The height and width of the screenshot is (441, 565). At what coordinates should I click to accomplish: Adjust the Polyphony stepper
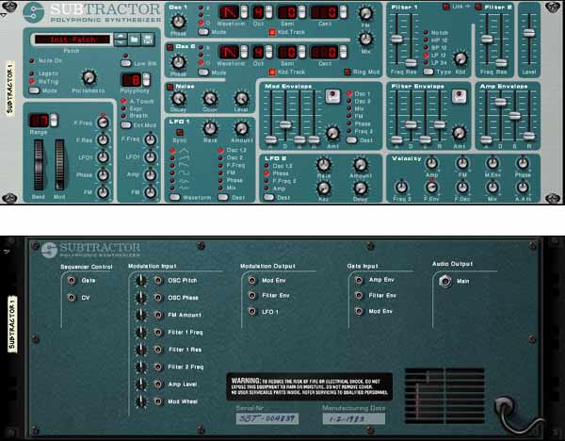click(x=146, y=79)
